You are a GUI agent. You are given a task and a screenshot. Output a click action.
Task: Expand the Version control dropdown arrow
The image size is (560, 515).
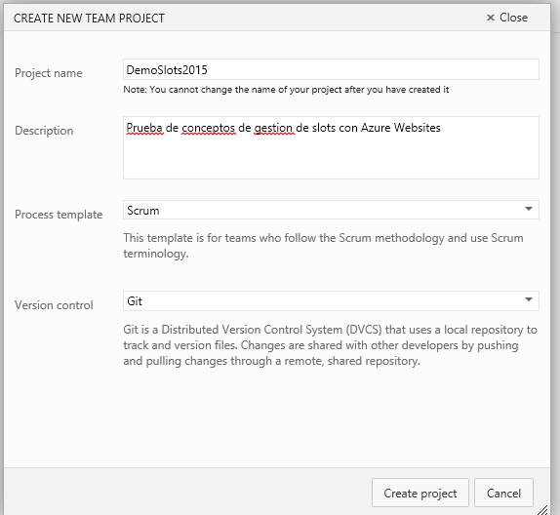pos(529,299)
